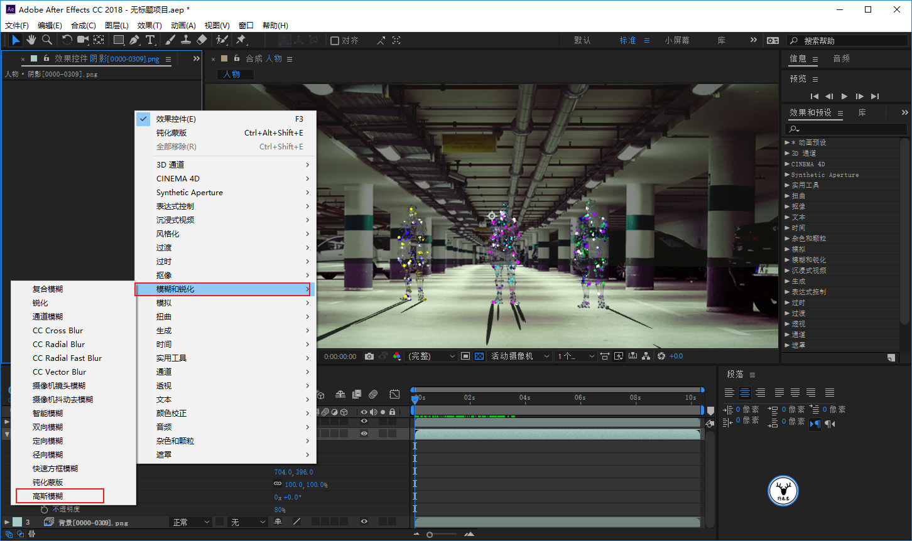The width and height of the screenshot is (912, 541).
Task: Open the composition flowchart icon
Action: click(646, 356)
